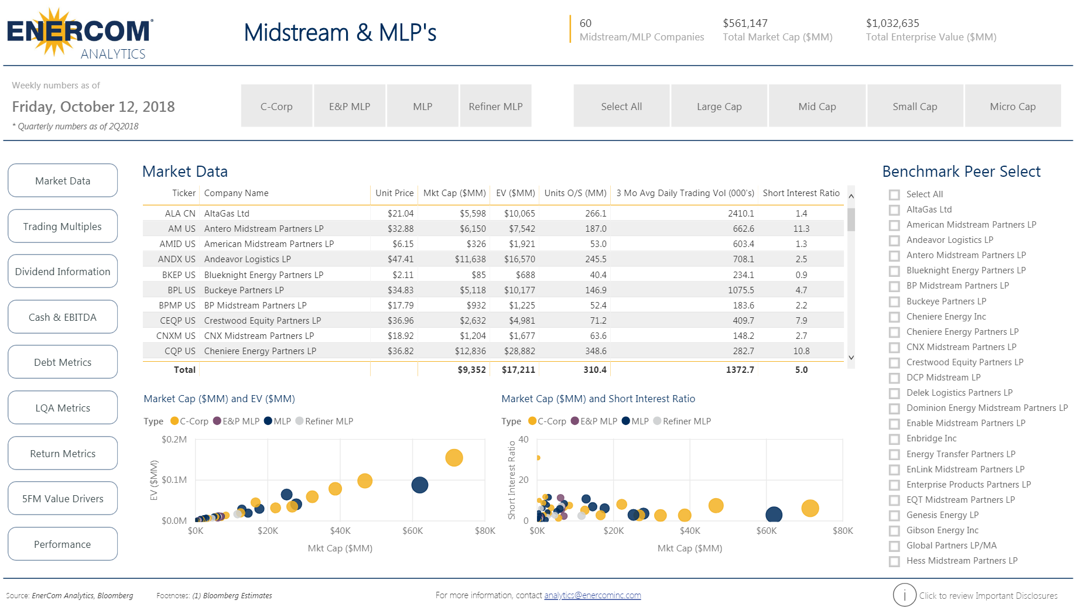Click the MLP legend marker in Short Interest chart
Viewport: 1074px width, 607px height.
click(625, 421)
